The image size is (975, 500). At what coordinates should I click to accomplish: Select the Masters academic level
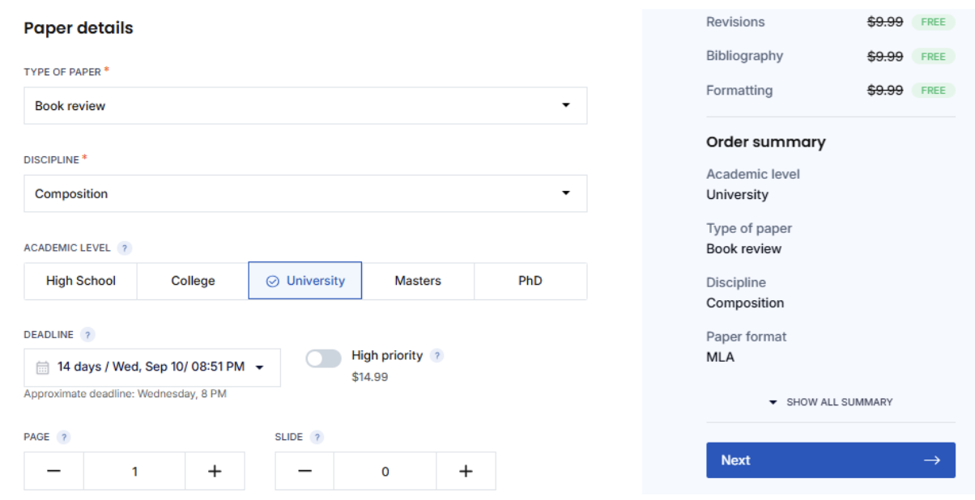click(x=418, y=280)
